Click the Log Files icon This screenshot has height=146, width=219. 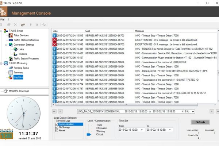tap(11, 77)
